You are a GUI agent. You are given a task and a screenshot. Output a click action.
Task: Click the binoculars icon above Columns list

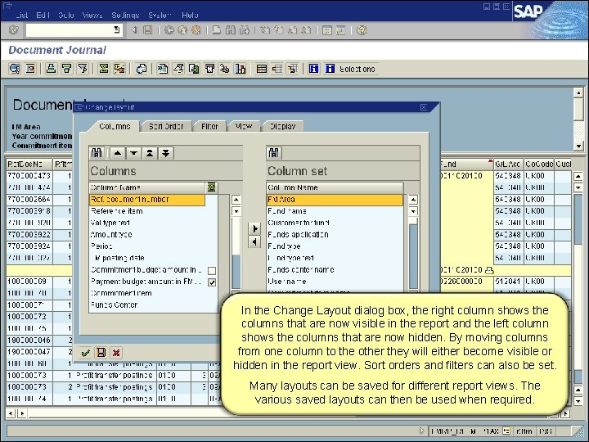97,153
